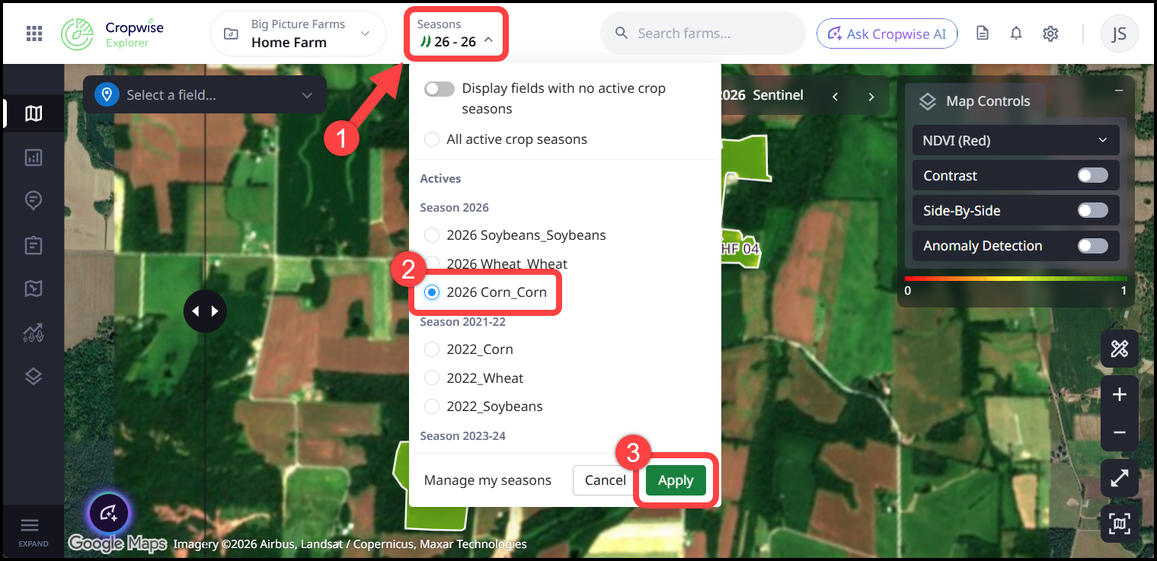Click Apply to confirm season
The height and width of the screenshot is (561, 1157).
[x=676, y=480]
